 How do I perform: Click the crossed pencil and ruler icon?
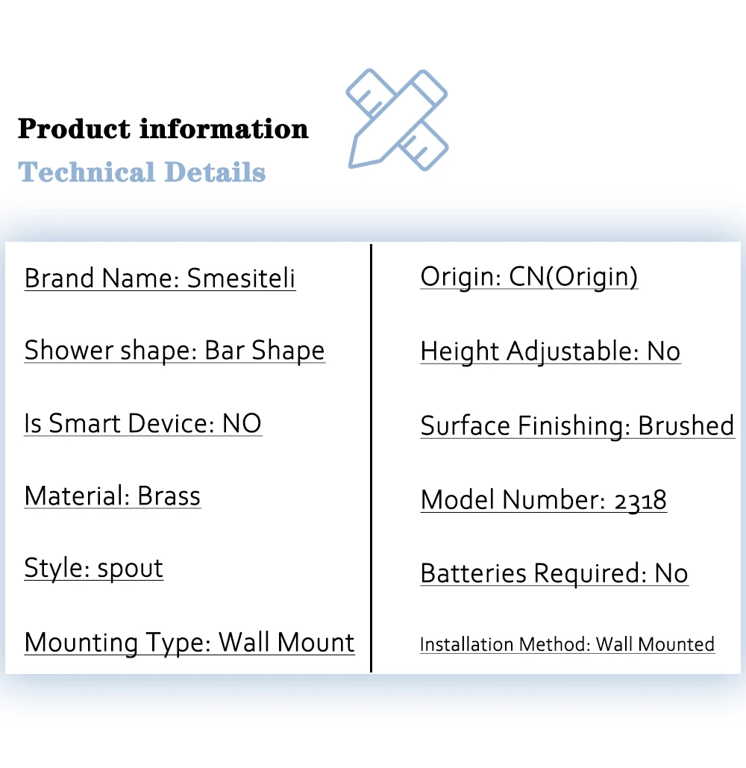[397, 119]
